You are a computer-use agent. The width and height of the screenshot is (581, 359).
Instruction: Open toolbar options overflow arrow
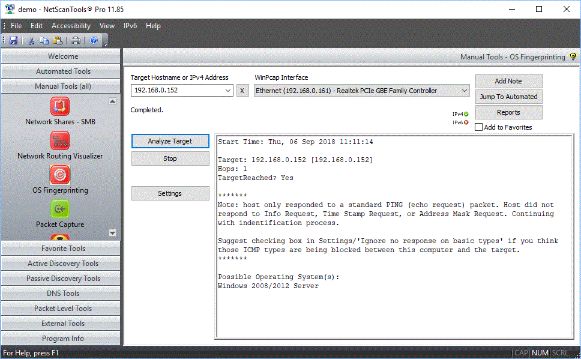105,44
